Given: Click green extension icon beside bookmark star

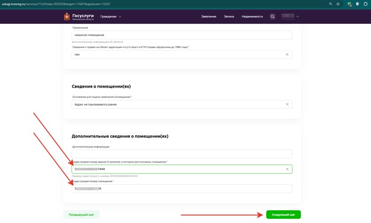Looking at the screenshot, I should (349, 4).
